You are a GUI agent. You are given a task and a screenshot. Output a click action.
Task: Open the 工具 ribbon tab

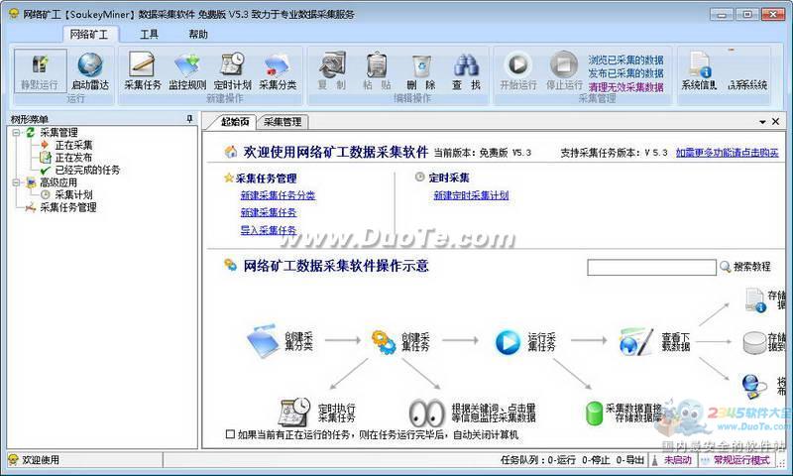pos(150,34)
